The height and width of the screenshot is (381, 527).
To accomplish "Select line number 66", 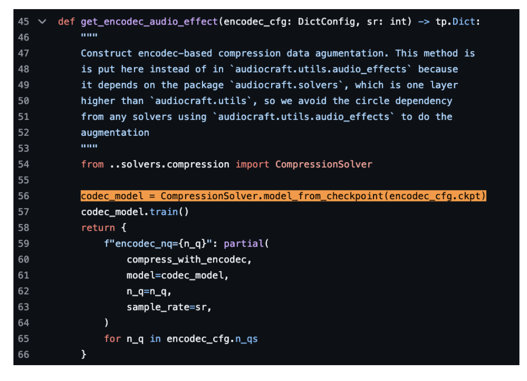I will click(24, 355).
